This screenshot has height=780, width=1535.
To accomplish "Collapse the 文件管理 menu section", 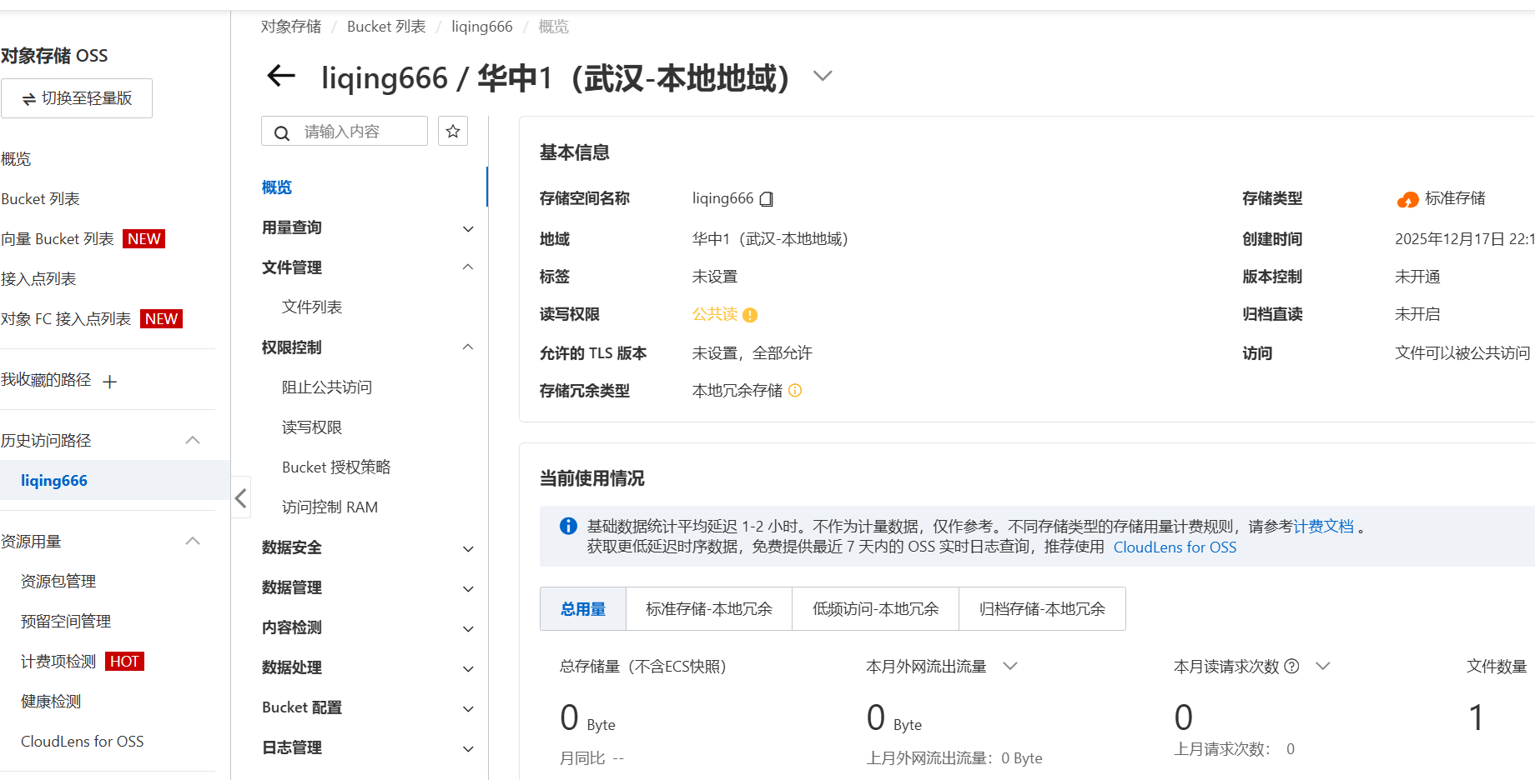I will click(468, 267).
